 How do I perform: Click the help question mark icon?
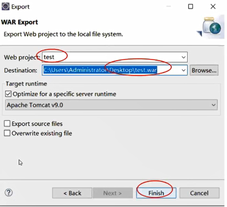coord(9,193)
